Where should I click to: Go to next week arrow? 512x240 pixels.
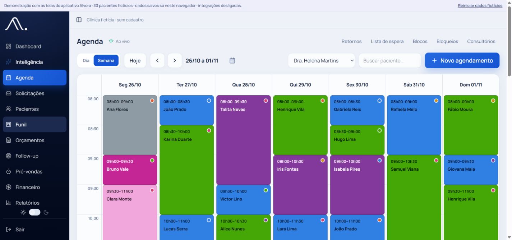click(x=175, y=60)
